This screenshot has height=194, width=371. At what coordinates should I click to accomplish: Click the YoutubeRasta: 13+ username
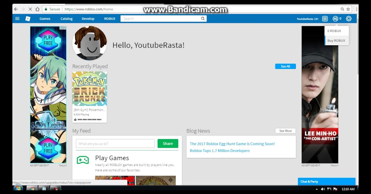[307, 19]
